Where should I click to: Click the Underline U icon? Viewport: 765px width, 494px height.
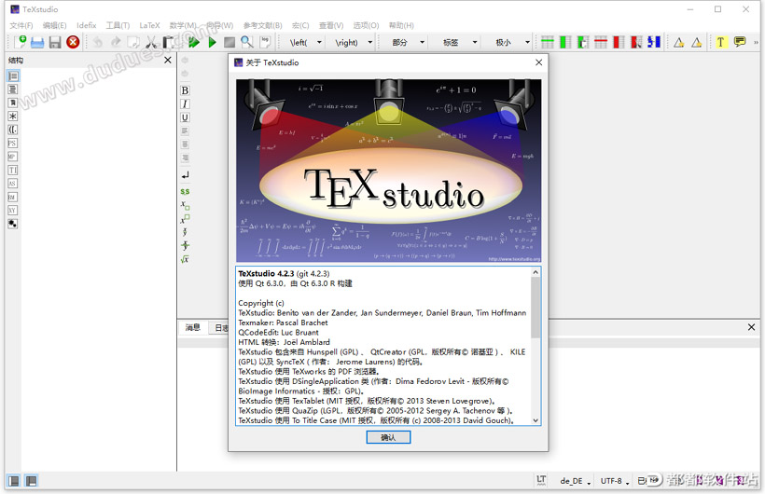click(185, 117)
